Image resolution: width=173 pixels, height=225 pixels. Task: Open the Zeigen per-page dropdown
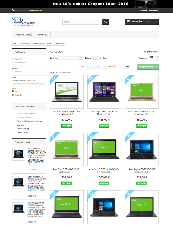95,58
